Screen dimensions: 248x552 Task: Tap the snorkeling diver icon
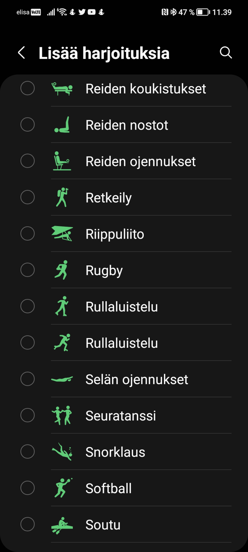[x=62, y=452]
